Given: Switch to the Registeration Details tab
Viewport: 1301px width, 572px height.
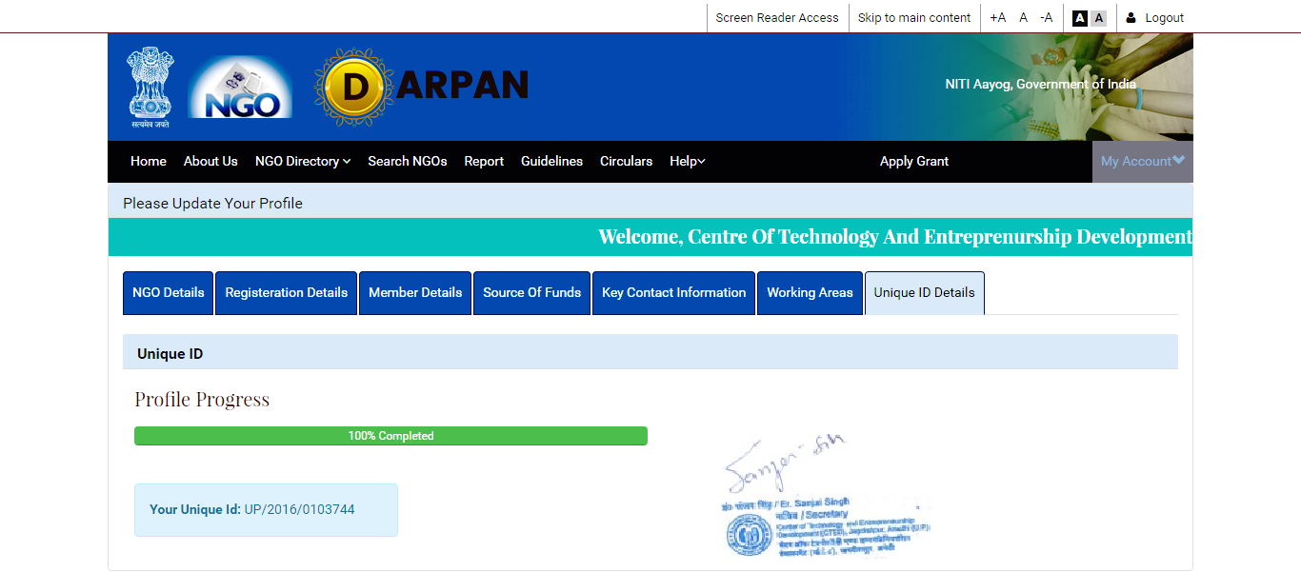Looking at the screenshot, I should 287,293.
